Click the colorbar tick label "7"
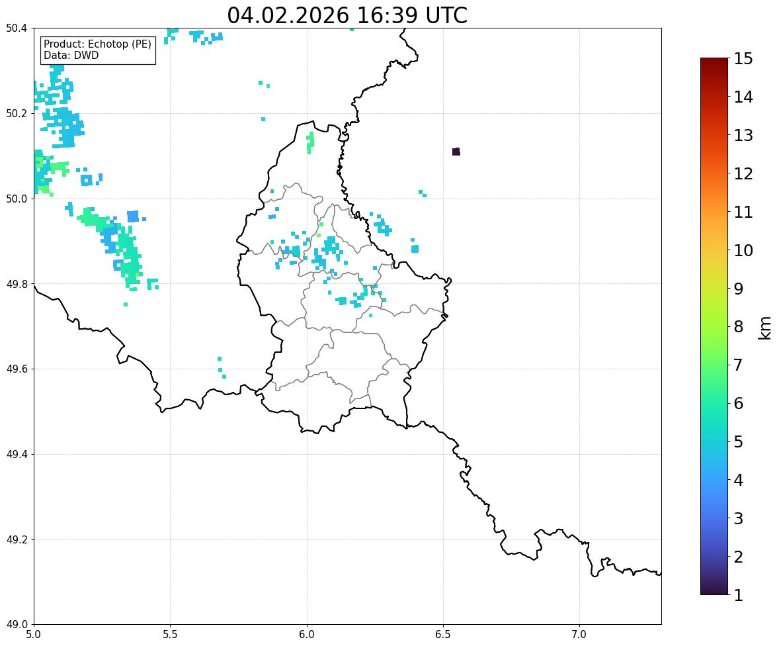The image size is (779, 646). pyautogui.click(x=739, y=365)
